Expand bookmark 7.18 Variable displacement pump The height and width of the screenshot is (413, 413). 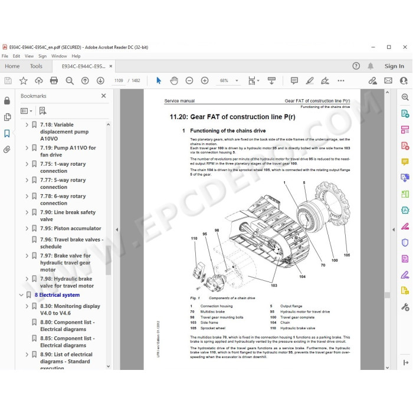coord(27,124)
